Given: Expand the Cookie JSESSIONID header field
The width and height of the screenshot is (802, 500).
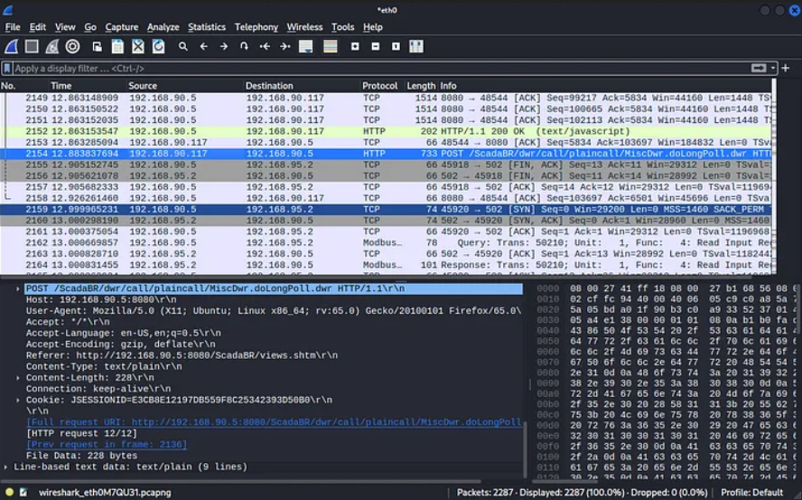Looking at the screenshot, I should [19, 399].
